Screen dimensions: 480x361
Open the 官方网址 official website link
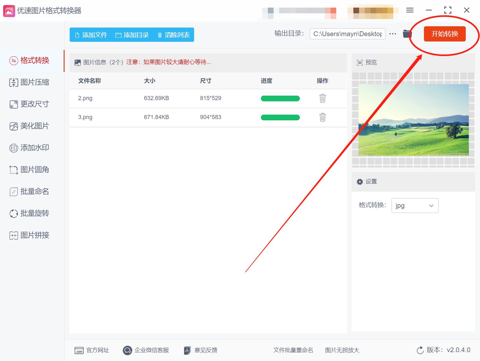[92, 350]
